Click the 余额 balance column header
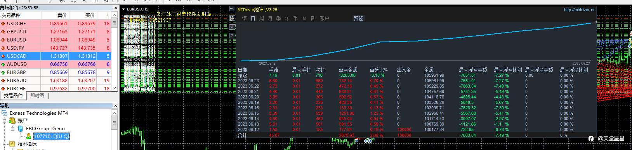 pyautogui.click(x=429, y=70)
